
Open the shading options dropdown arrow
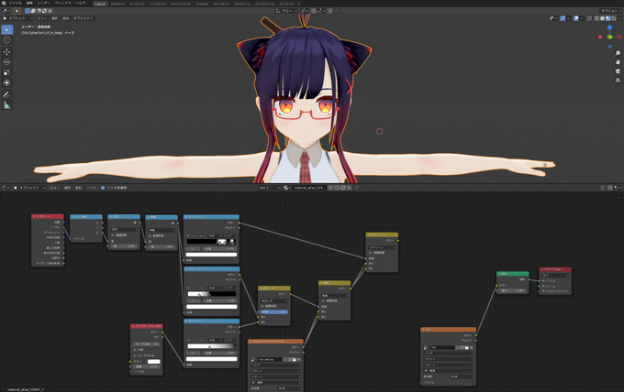619,18
